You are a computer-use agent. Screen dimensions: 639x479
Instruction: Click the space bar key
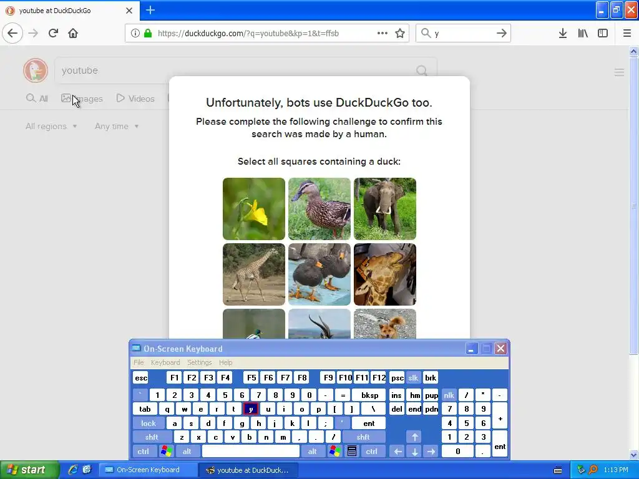click(251, 452)
